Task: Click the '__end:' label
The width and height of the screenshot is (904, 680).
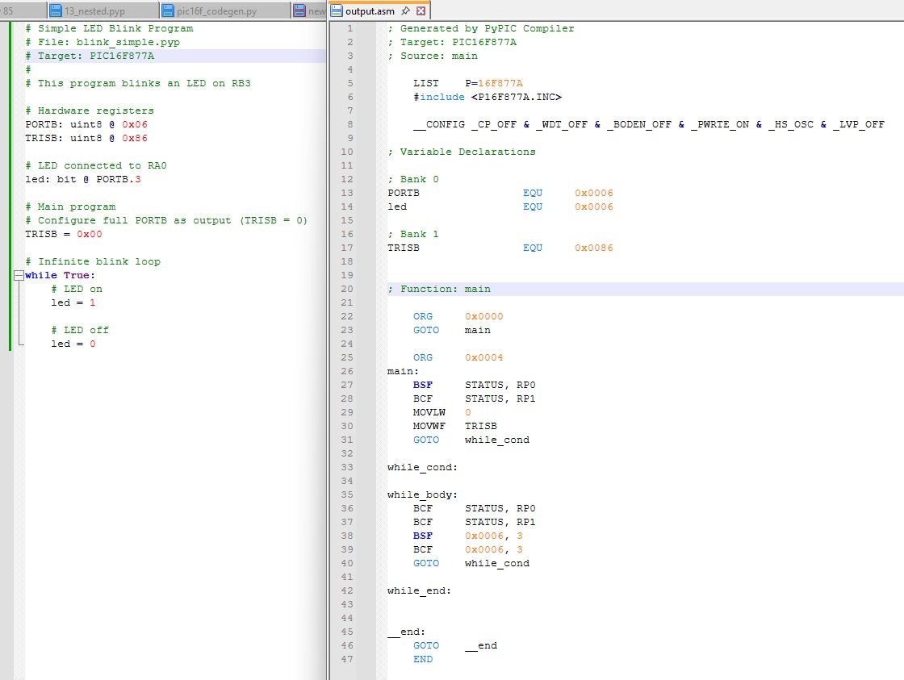Action: tap(407, 632)
